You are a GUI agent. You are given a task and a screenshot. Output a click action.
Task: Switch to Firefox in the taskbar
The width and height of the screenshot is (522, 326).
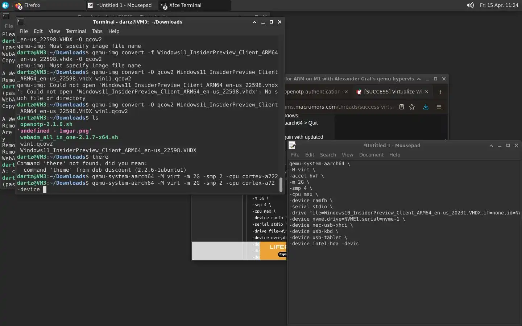(49, 5)
